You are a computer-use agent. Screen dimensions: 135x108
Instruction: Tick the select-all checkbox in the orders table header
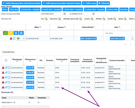click(6, 60)
